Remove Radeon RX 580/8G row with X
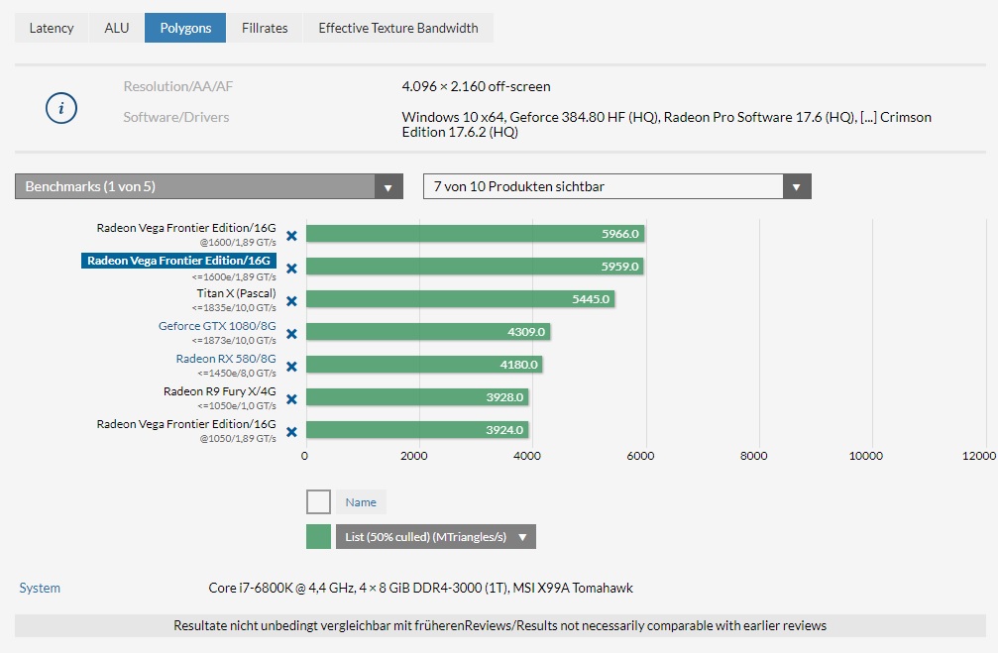998x653 pixels. tap(291, 366)
